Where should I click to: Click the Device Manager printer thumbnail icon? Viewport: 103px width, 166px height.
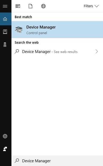(x=19, y=30)
